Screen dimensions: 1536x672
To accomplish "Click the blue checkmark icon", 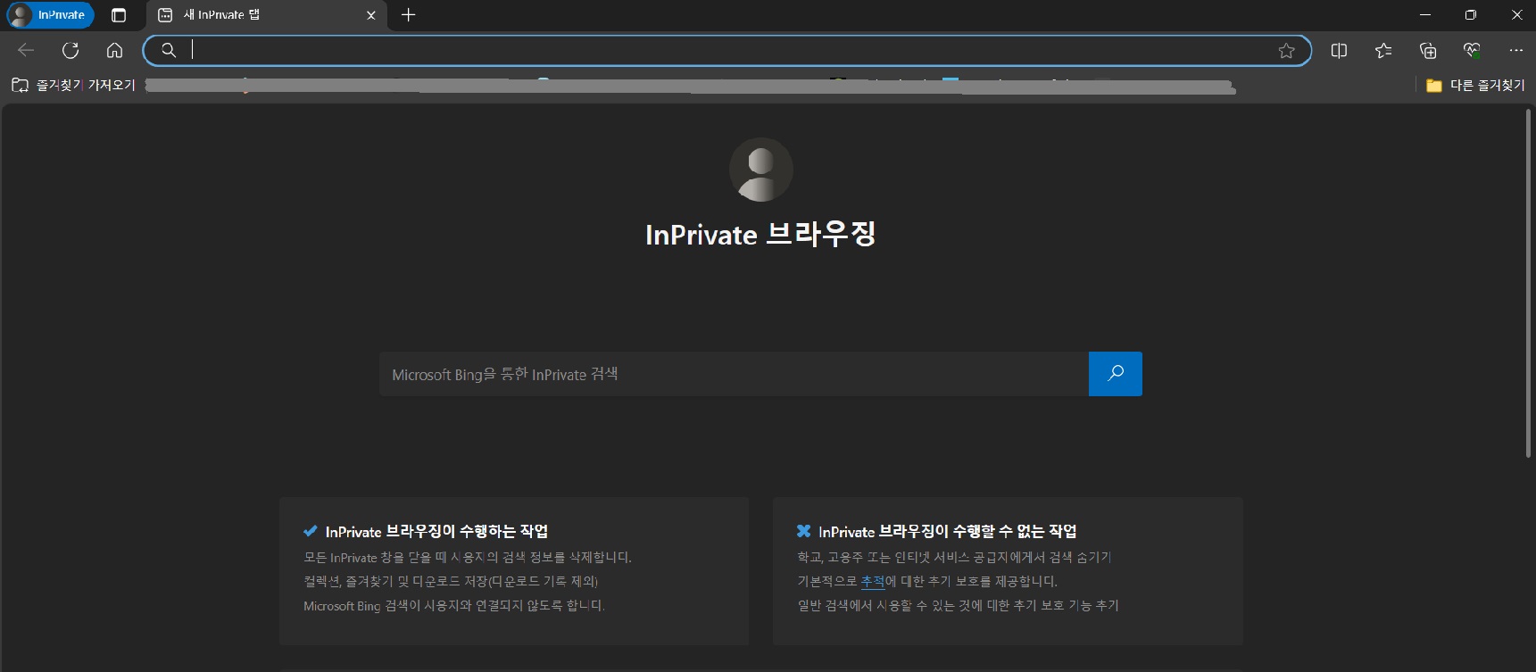I will point(311,531).
